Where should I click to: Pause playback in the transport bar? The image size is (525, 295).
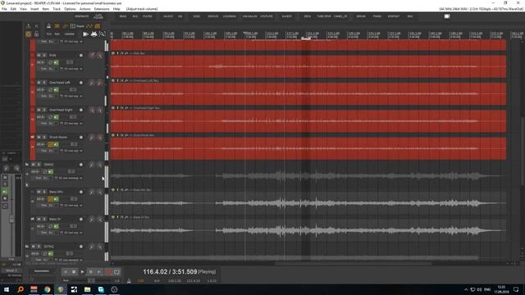point(91,272)
